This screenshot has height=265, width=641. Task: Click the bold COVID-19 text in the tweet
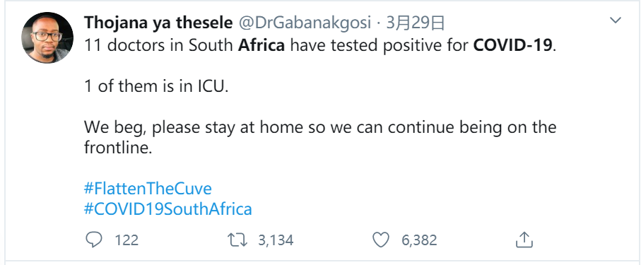[512, 45]
